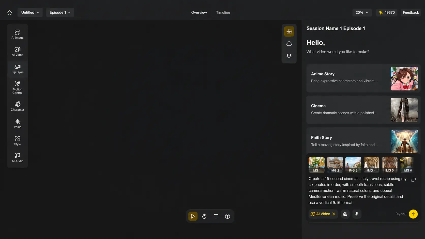Click the 110 credit cost indicator
The width and height of the screenshot is (425, 239).
[401, 214]
